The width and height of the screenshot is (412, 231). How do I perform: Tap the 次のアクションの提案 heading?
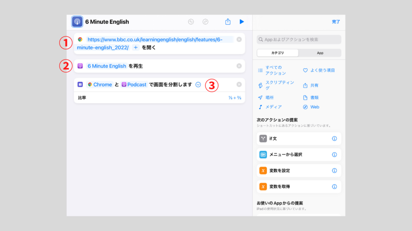click(x=277, y=120)
